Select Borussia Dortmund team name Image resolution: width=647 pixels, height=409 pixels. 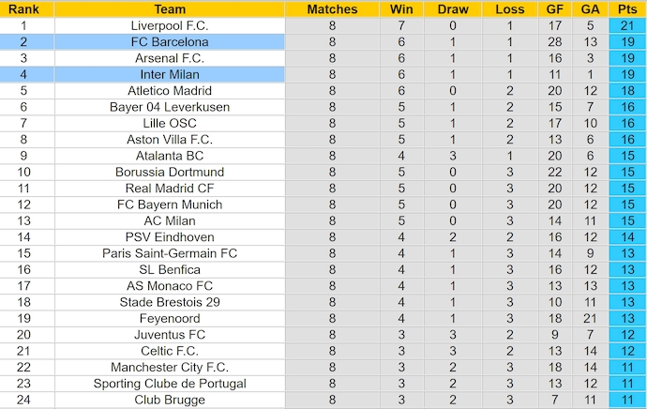170,173
